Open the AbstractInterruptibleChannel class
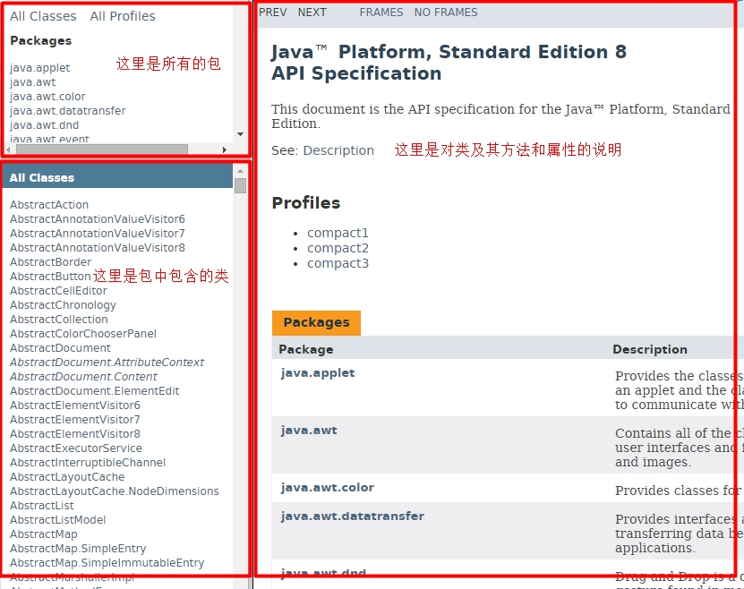The height and width of the screenshot is (589, 744). [x=88, y=463]
